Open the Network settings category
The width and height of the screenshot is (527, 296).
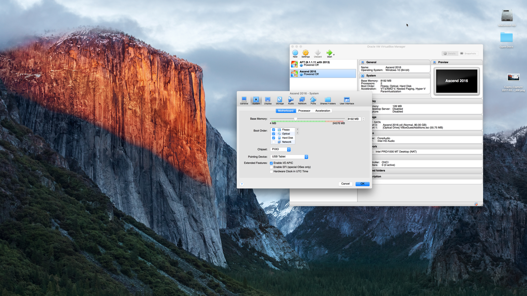pos(302,101)
